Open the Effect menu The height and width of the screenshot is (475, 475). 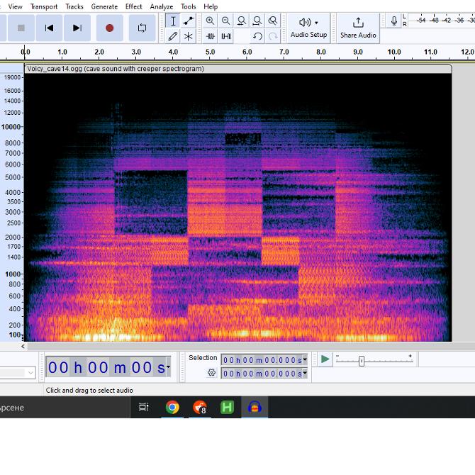(x=133, y=6)
